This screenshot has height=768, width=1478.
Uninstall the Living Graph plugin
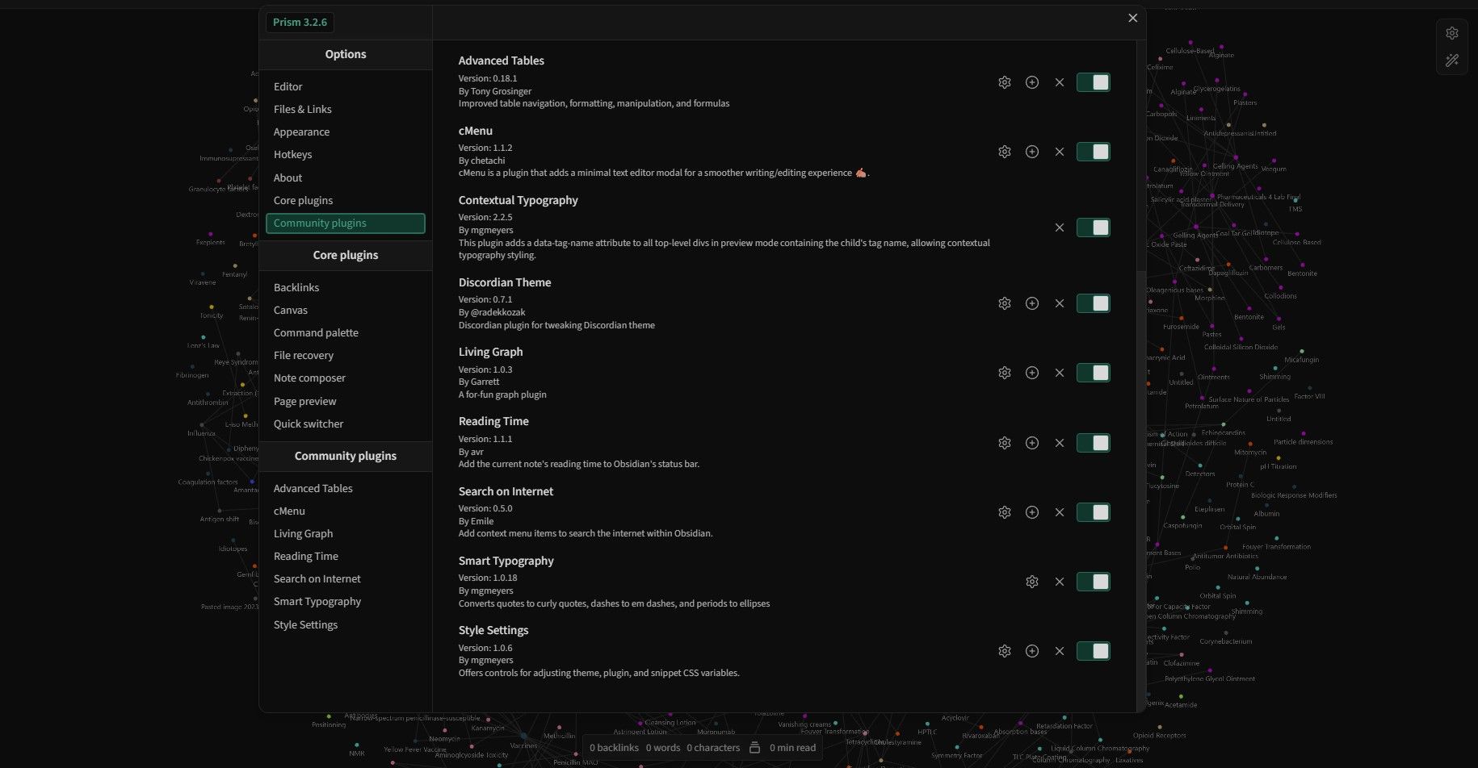click(x=1059, y=372)
